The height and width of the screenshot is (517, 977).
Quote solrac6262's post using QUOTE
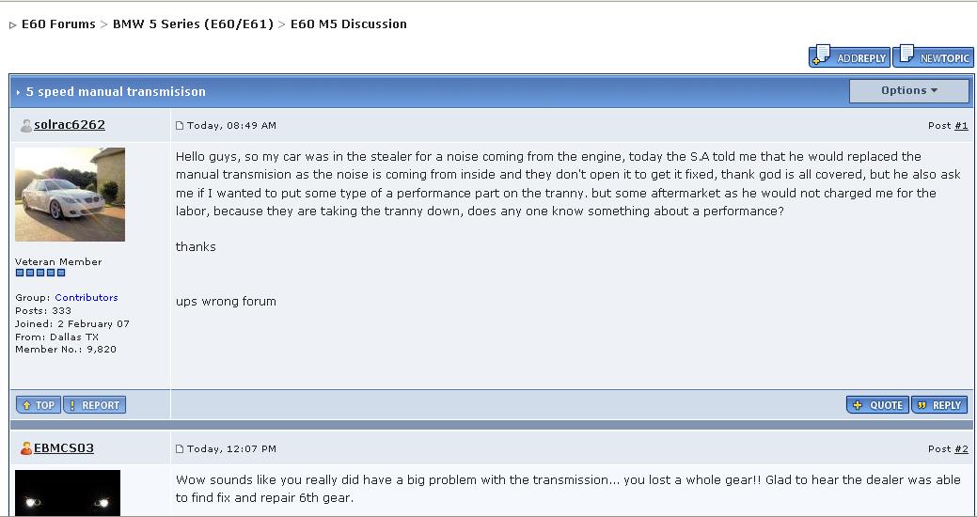point(877,405)
